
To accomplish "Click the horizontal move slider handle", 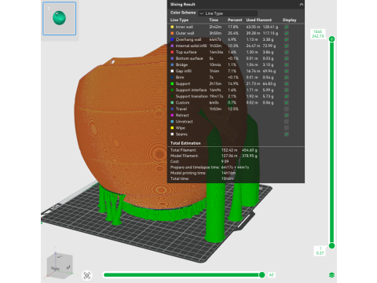I will click(x=262, y=274).
